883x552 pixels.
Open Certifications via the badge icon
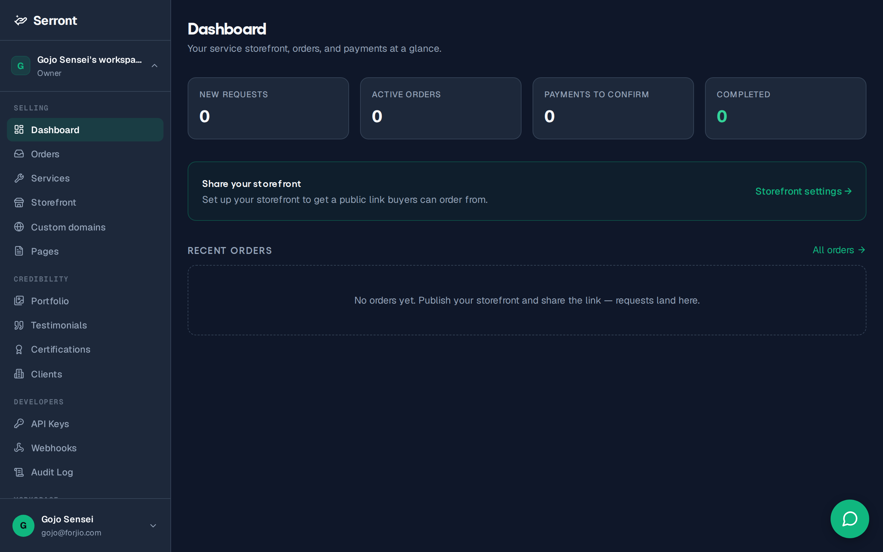point(19,349)
